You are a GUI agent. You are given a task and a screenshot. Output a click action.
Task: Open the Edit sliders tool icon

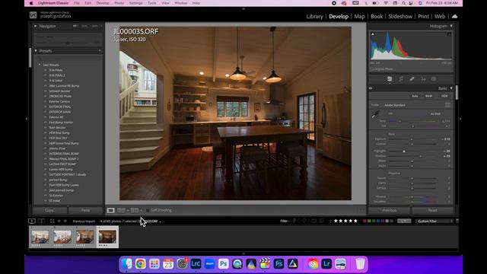tap(390, 79)
